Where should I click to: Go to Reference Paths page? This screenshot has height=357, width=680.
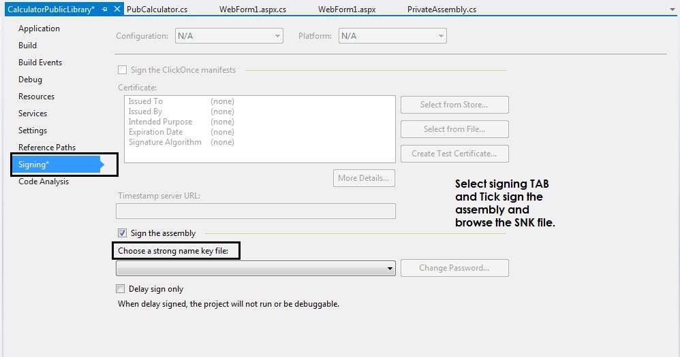(47, 148)
